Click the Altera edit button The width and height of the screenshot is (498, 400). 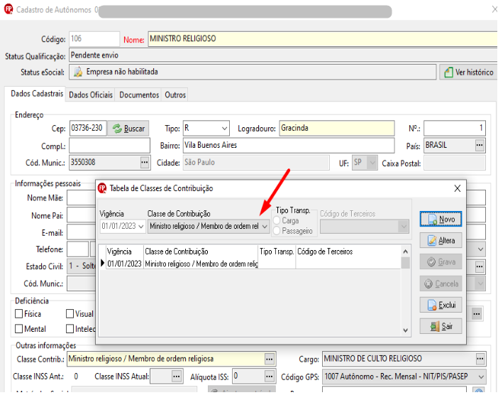[x=441, y=240]
